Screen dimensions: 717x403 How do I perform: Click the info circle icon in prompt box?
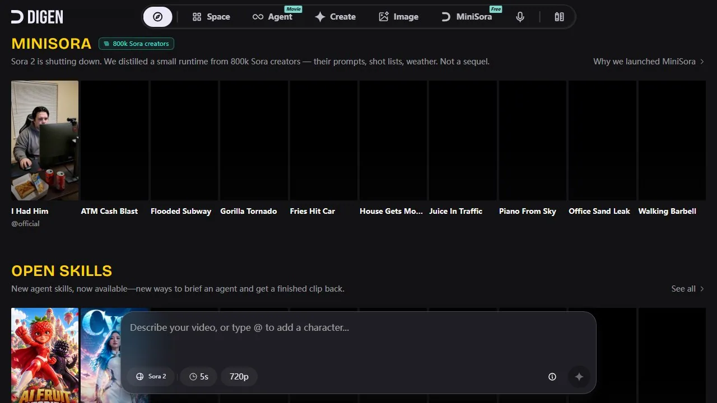tap(552, 377)
